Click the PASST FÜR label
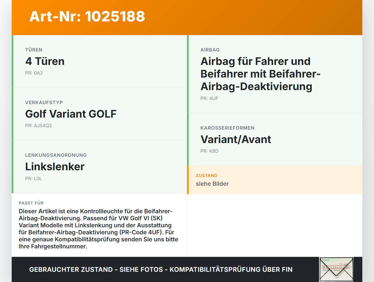Image resolution: width=374 pixels, height=282 pixels. pos(31,203)
